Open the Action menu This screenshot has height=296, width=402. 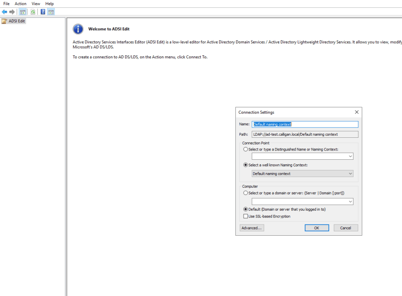point(21,3)
